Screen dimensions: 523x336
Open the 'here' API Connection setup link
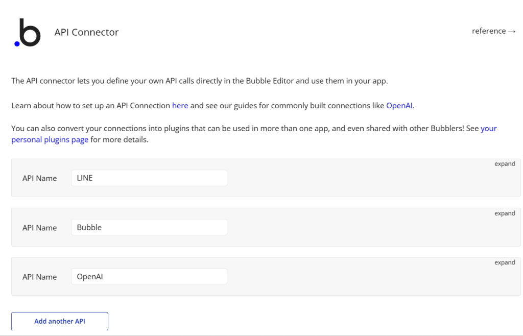[180, 106]
